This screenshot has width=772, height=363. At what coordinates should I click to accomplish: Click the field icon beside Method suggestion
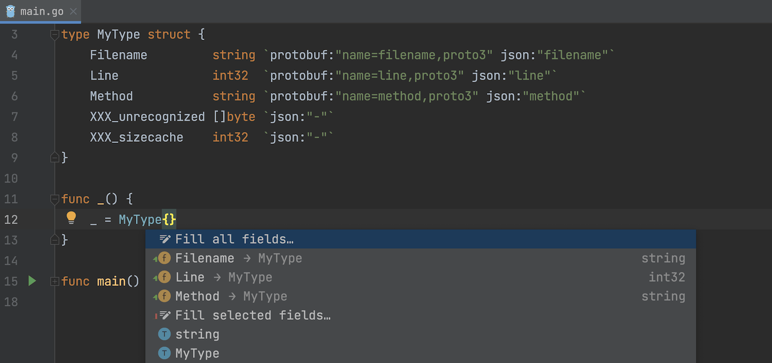[x=164, y=296]
